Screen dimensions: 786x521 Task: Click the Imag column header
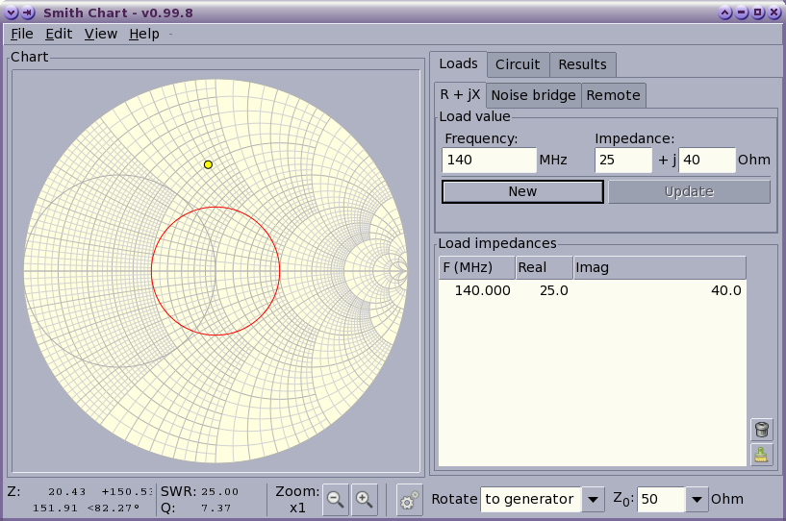point(660,267)
